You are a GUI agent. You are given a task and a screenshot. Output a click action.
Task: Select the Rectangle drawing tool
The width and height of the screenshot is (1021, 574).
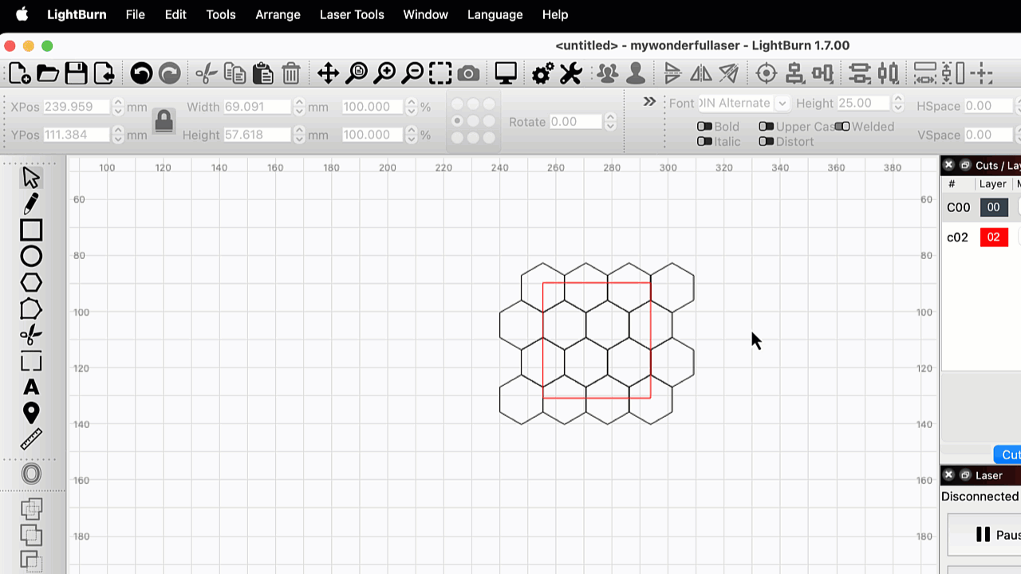tap(31, 230)
